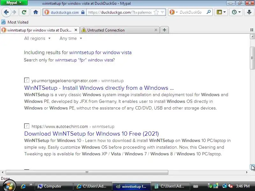Click the autotechint.com result URL

click(73, 126)
